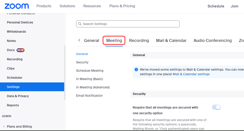Open Whiteboards in the sidebar
Viewport: 244px width, 131px height.
coord(16,32)
